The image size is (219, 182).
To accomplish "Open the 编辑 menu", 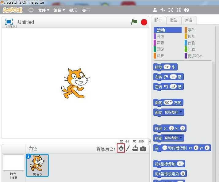I will (59, 10).
